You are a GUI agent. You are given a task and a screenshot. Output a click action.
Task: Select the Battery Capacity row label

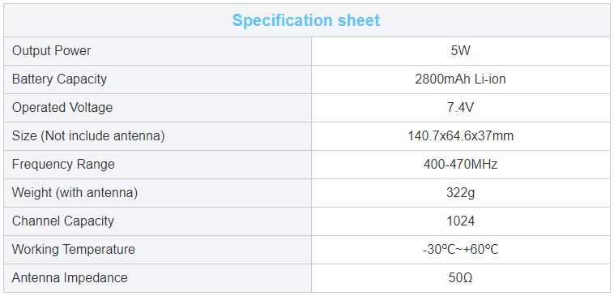coord(59,79)
